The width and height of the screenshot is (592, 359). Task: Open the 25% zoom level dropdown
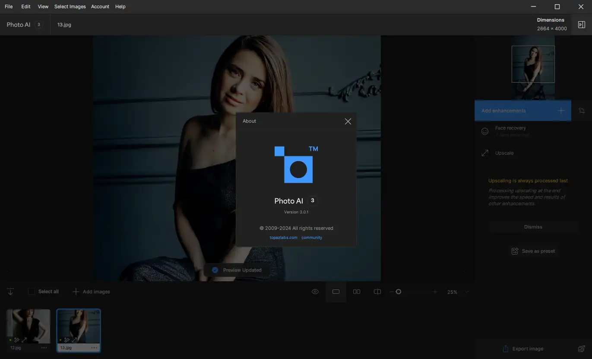point(466,292)
